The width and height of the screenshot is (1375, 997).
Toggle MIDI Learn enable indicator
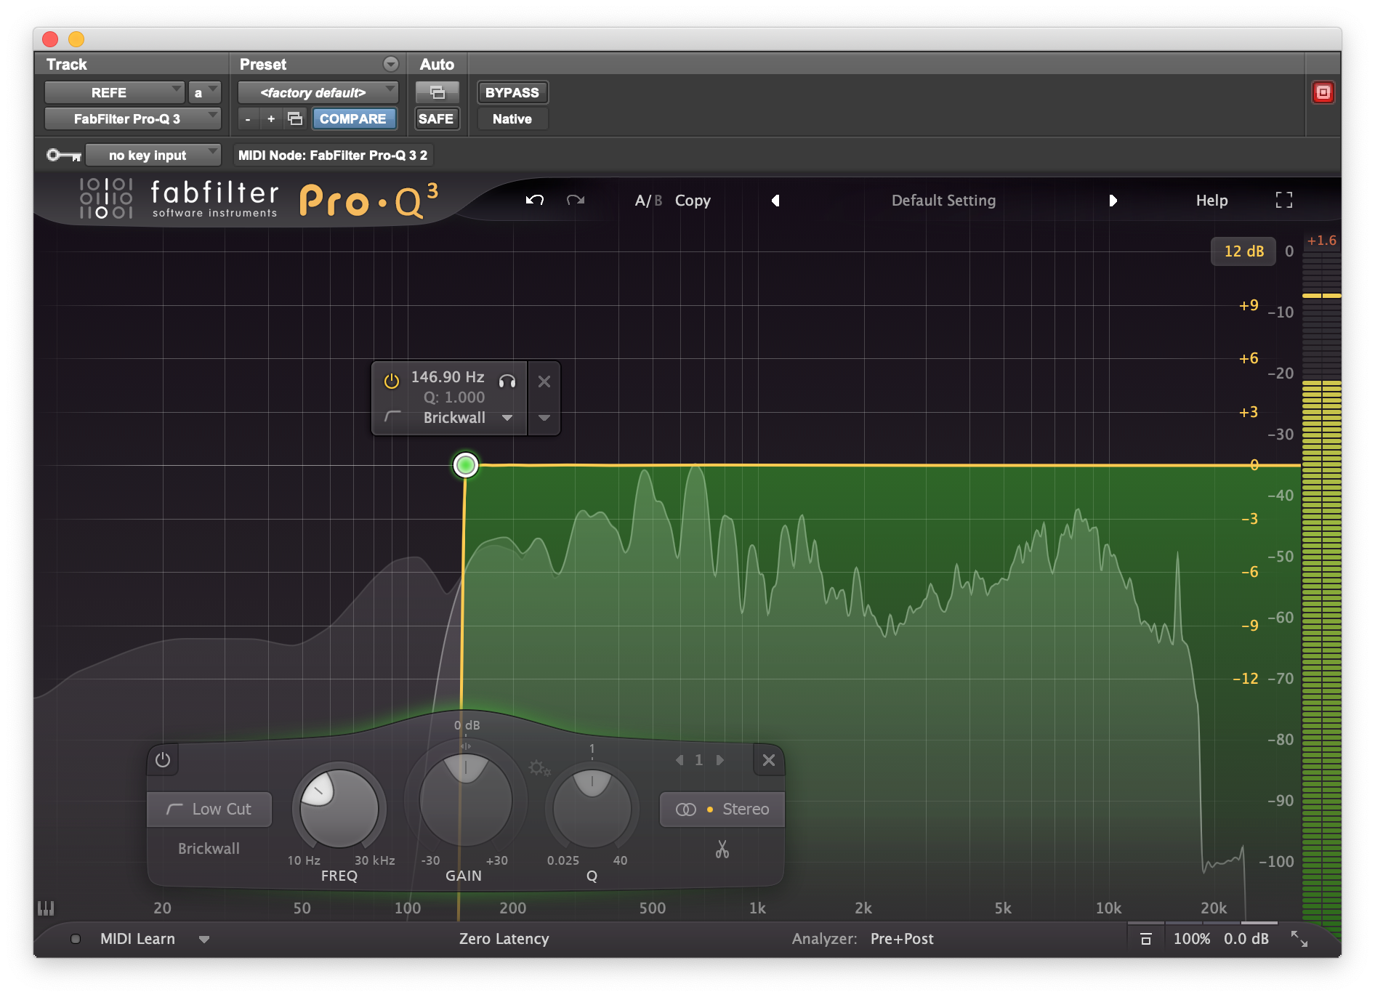tap(76, 939)
